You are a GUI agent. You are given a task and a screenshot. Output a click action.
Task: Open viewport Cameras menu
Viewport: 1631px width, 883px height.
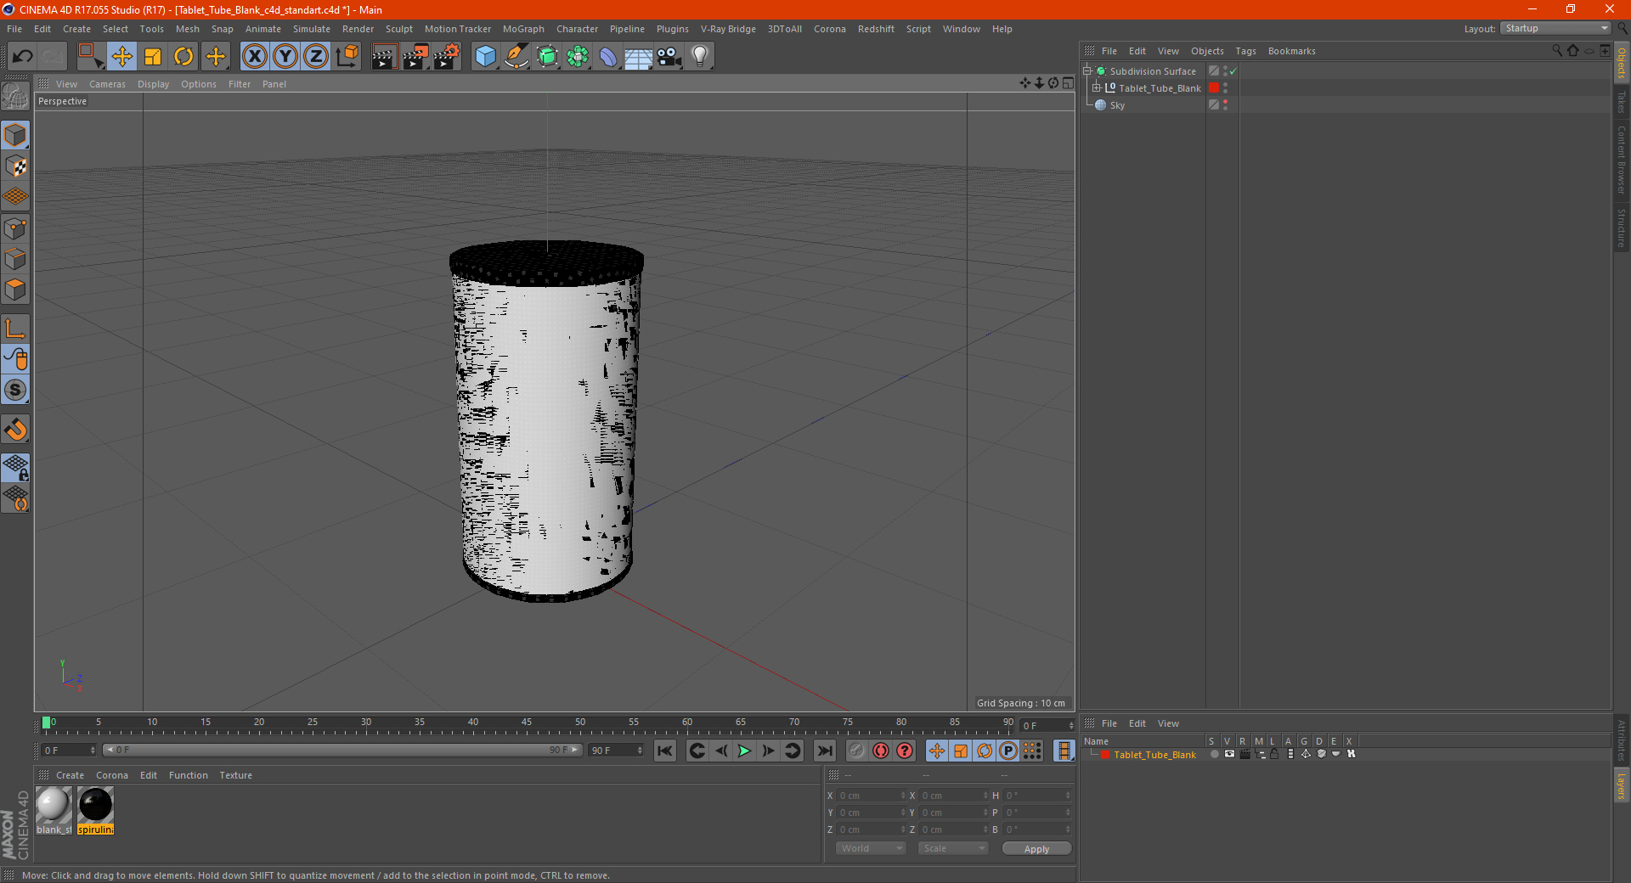[107, 84]
